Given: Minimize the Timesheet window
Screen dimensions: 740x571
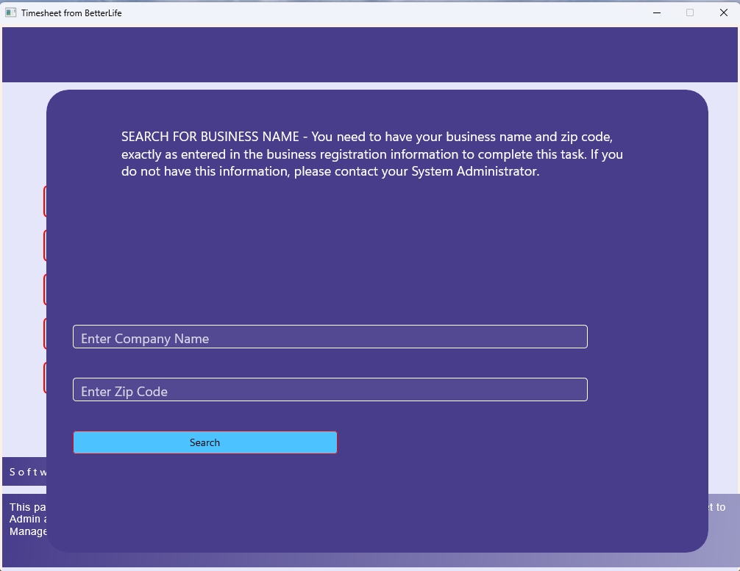Looking at the screenshot, I should [656, 12].
